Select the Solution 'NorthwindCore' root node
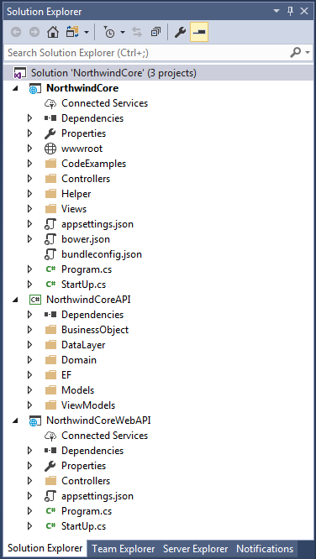The image size is (316, 559). 113,73
